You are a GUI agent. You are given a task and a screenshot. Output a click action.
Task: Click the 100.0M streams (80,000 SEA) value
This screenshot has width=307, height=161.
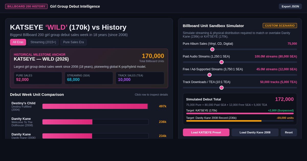[x=276, y=56]
